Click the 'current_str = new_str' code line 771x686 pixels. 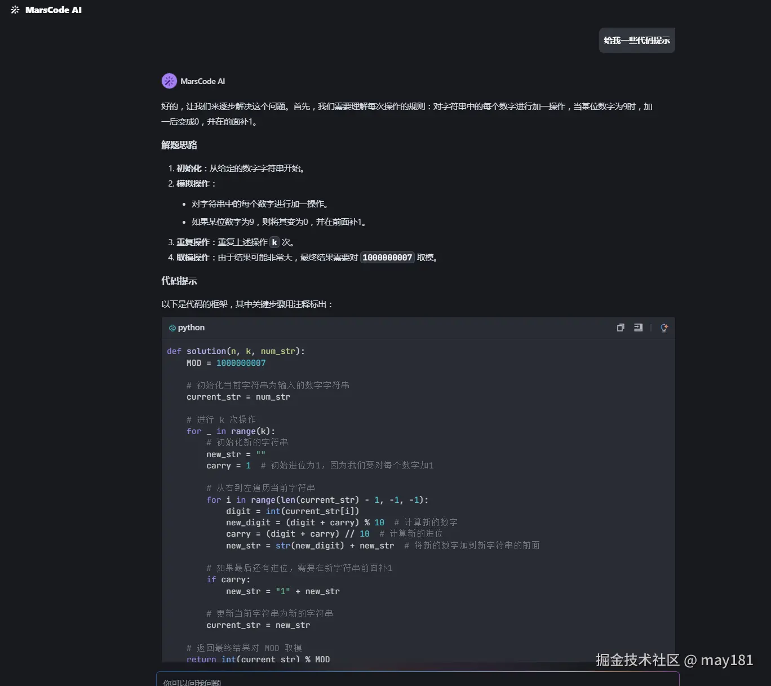click(258, 625)
